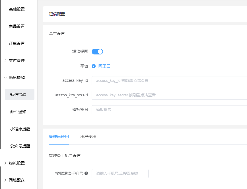Click the 短信配置 page title

pyautogui.click(x=57, y=14)
